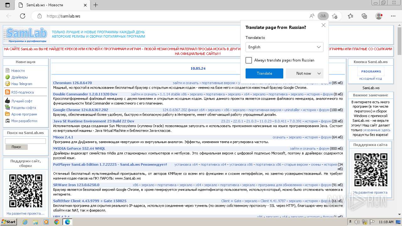Open the указанные здесь link

tap(377, 130)
